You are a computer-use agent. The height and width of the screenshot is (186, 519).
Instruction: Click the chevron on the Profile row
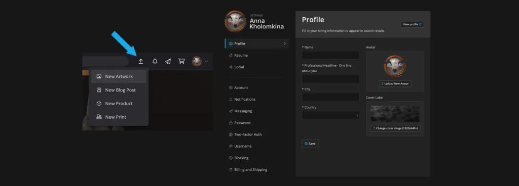pyautogui.click(x=284, y=43)
